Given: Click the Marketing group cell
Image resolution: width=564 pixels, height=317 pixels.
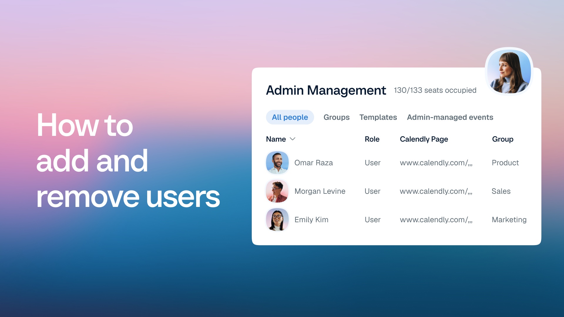Looking at the screenshot, I should click(x=509, y=220).
